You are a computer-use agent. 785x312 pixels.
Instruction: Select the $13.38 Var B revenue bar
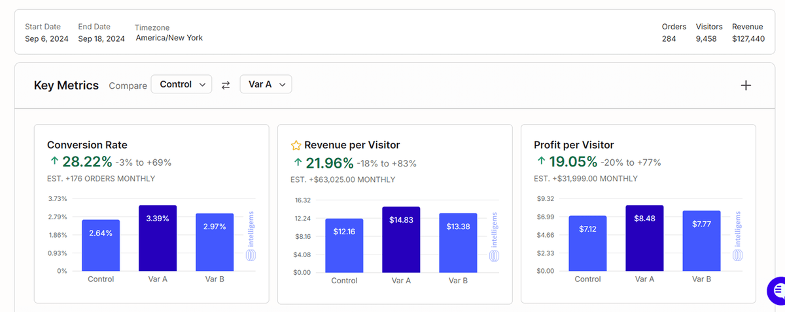pos(458,243)
